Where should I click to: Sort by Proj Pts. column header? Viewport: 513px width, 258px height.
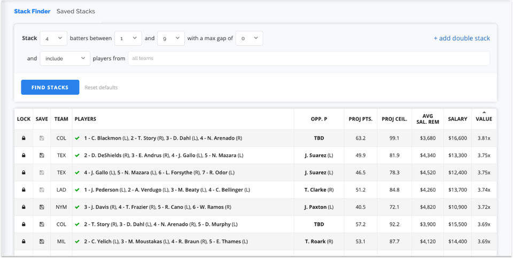coord(361,119)
